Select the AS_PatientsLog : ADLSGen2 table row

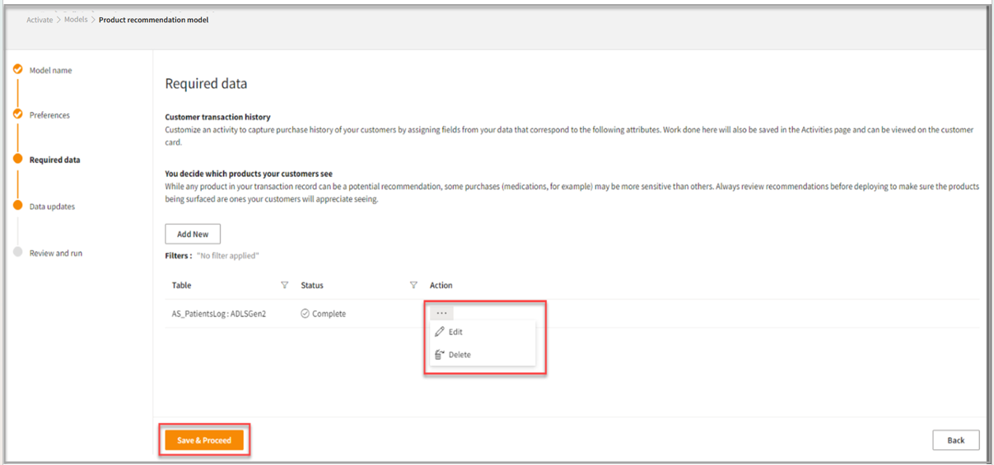(218, 314)
